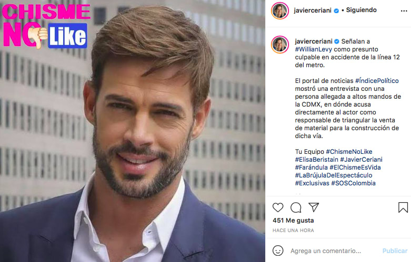Image resolution: width=411 pixels, height=262 pixels.
Task: Open the #ÍndicePolítico hashtag
Action: coord(377,80)
